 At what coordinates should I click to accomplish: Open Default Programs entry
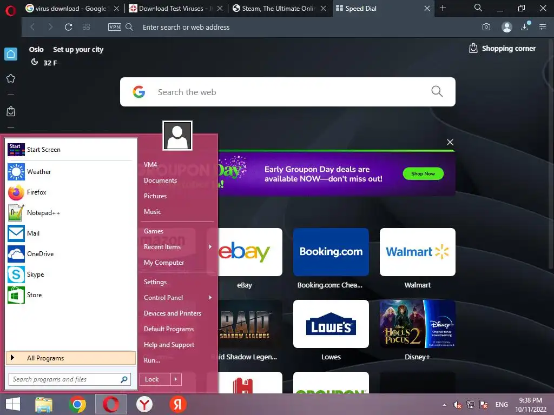tap(169, 329)
